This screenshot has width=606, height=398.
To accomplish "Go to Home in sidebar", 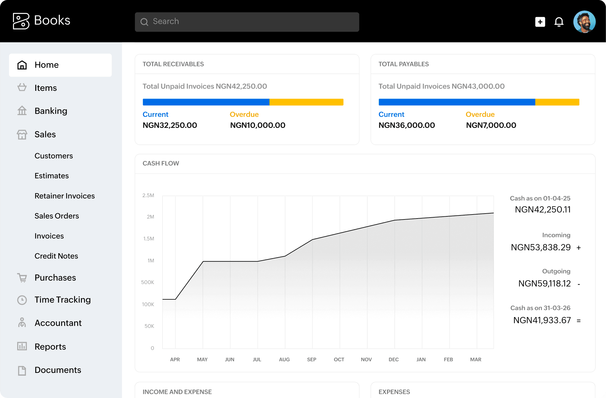I will [60, 65].
